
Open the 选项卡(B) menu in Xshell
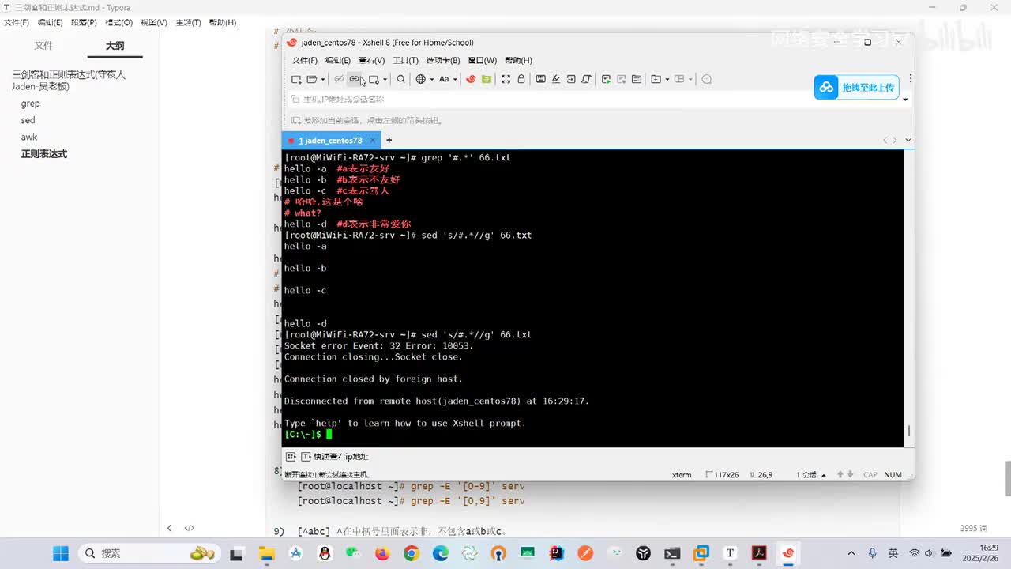(x=443, y=60)
